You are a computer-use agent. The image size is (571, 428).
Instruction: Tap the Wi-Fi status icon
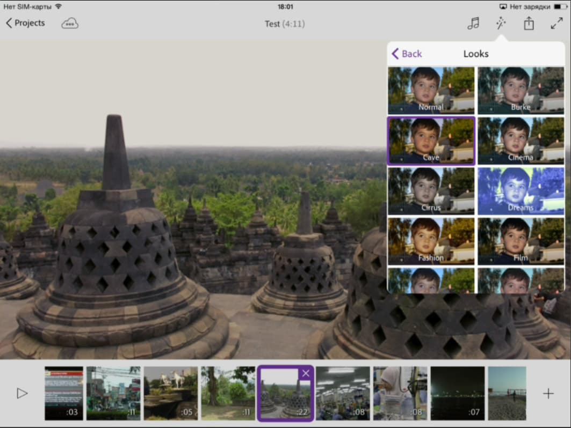coord(58,6)
